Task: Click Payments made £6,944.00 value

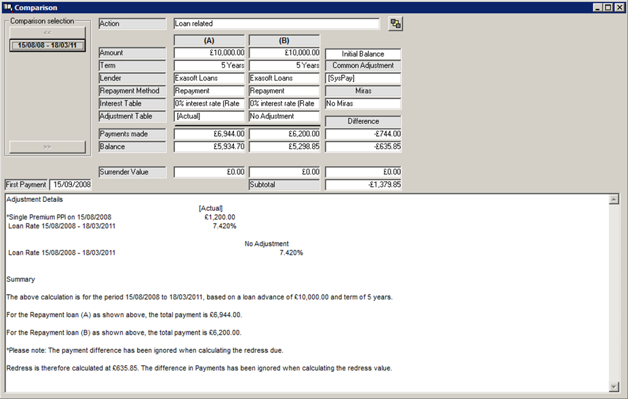Action: click(209, 134)
